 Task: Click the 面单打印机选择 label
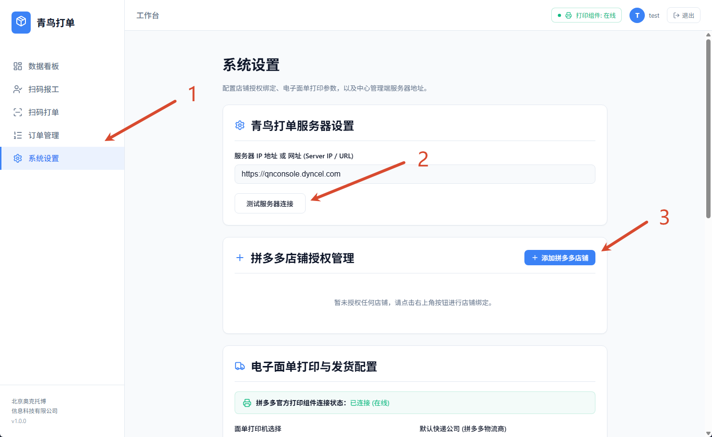[258, 429]
